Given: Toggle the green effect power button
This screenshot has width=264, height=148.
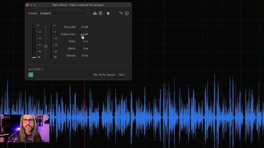Looking at the screenshot, I should point(31,75).
